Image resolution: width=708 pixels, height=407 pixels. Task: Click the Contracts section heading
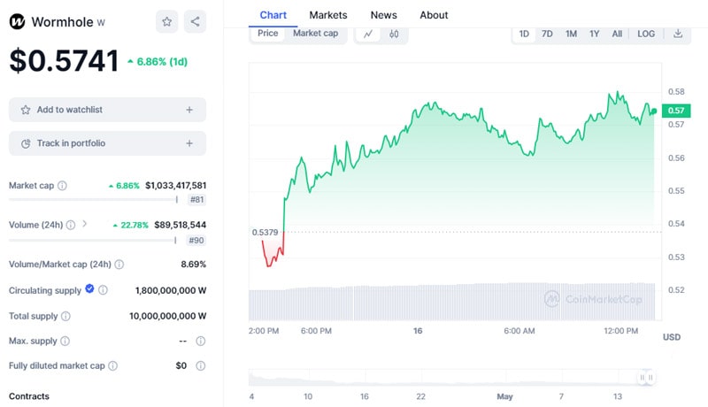pos(29,396)
